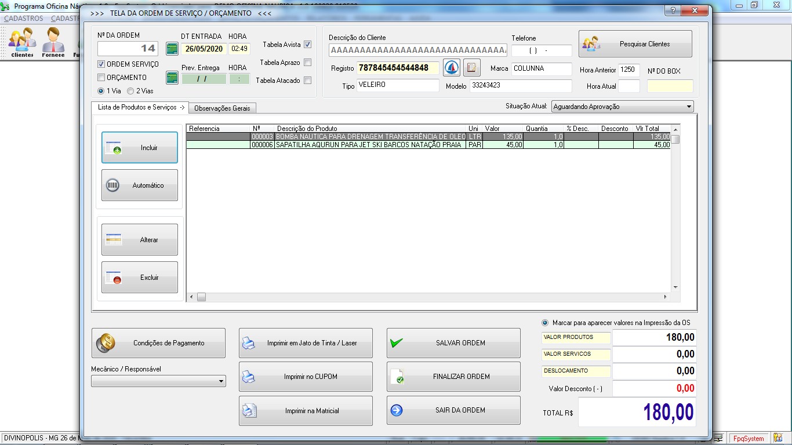Click the DESLOCAMENTO amount field

click(654, 371)
